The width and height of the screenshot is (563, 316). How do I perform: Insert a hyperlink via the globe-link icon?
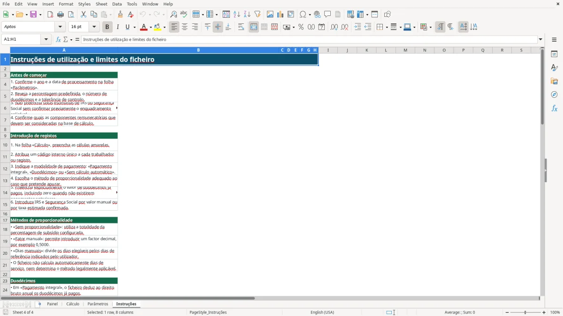tap(317, 15)
